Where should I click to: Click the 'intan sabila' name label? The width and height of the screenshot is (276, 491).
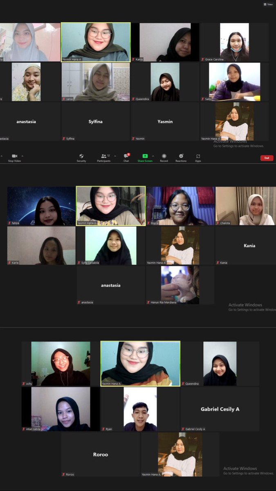click(33, 429)
